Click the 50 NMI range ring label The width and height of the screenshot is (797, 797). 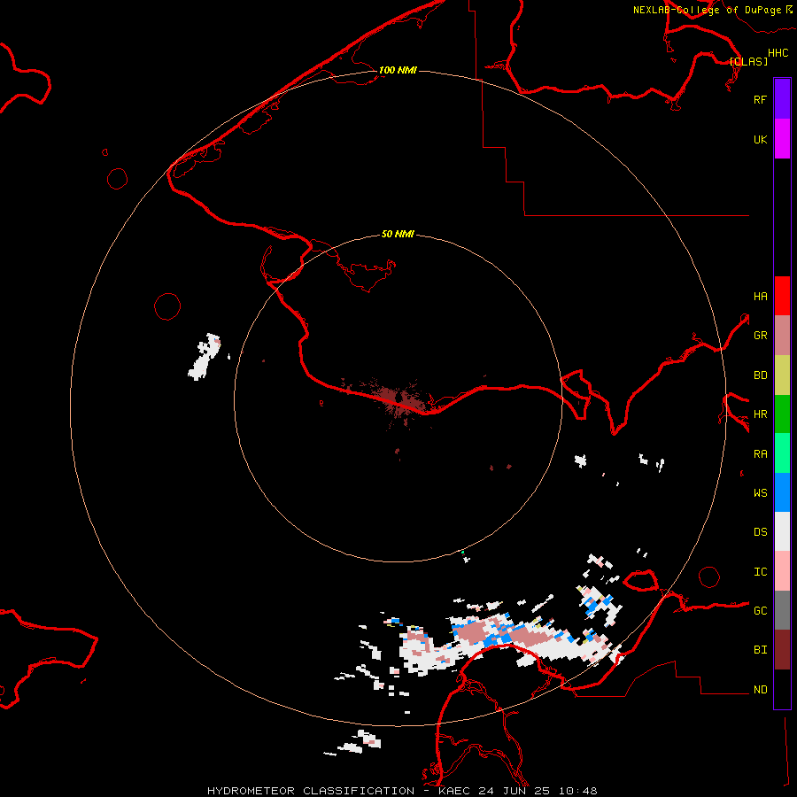click(x=398, y=234)
